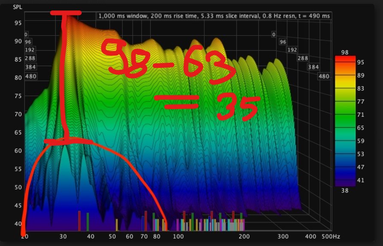Click the 65 label on the color legend

point(360,128)
